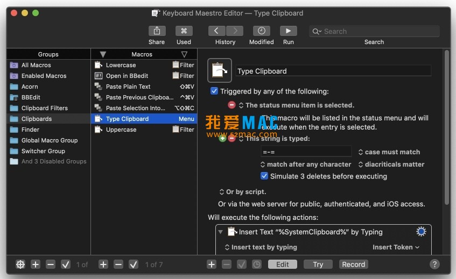The height and width of the screenshot is (279, 456).
Task: Open the Insert text by typing popup
Action: tap(261, 247)
